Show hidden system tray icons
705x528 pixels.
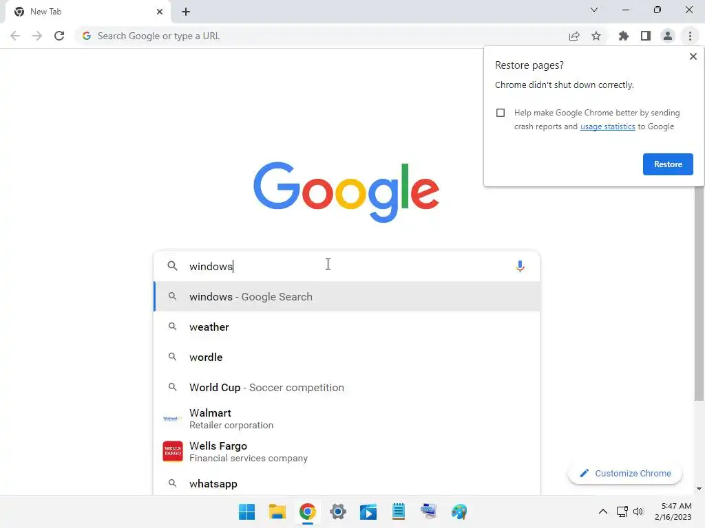pos(603,511)
